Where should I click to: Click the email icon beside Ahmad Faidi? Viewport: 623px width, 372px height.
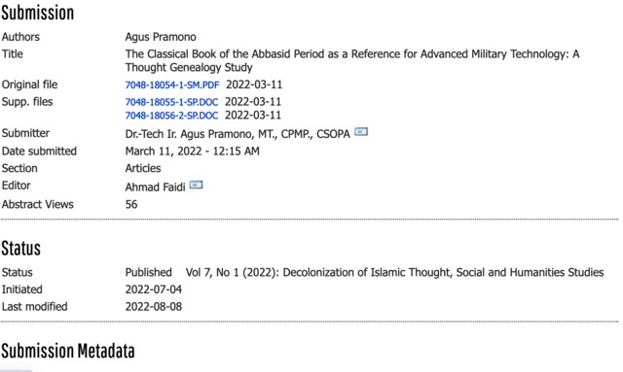(196, 185)
